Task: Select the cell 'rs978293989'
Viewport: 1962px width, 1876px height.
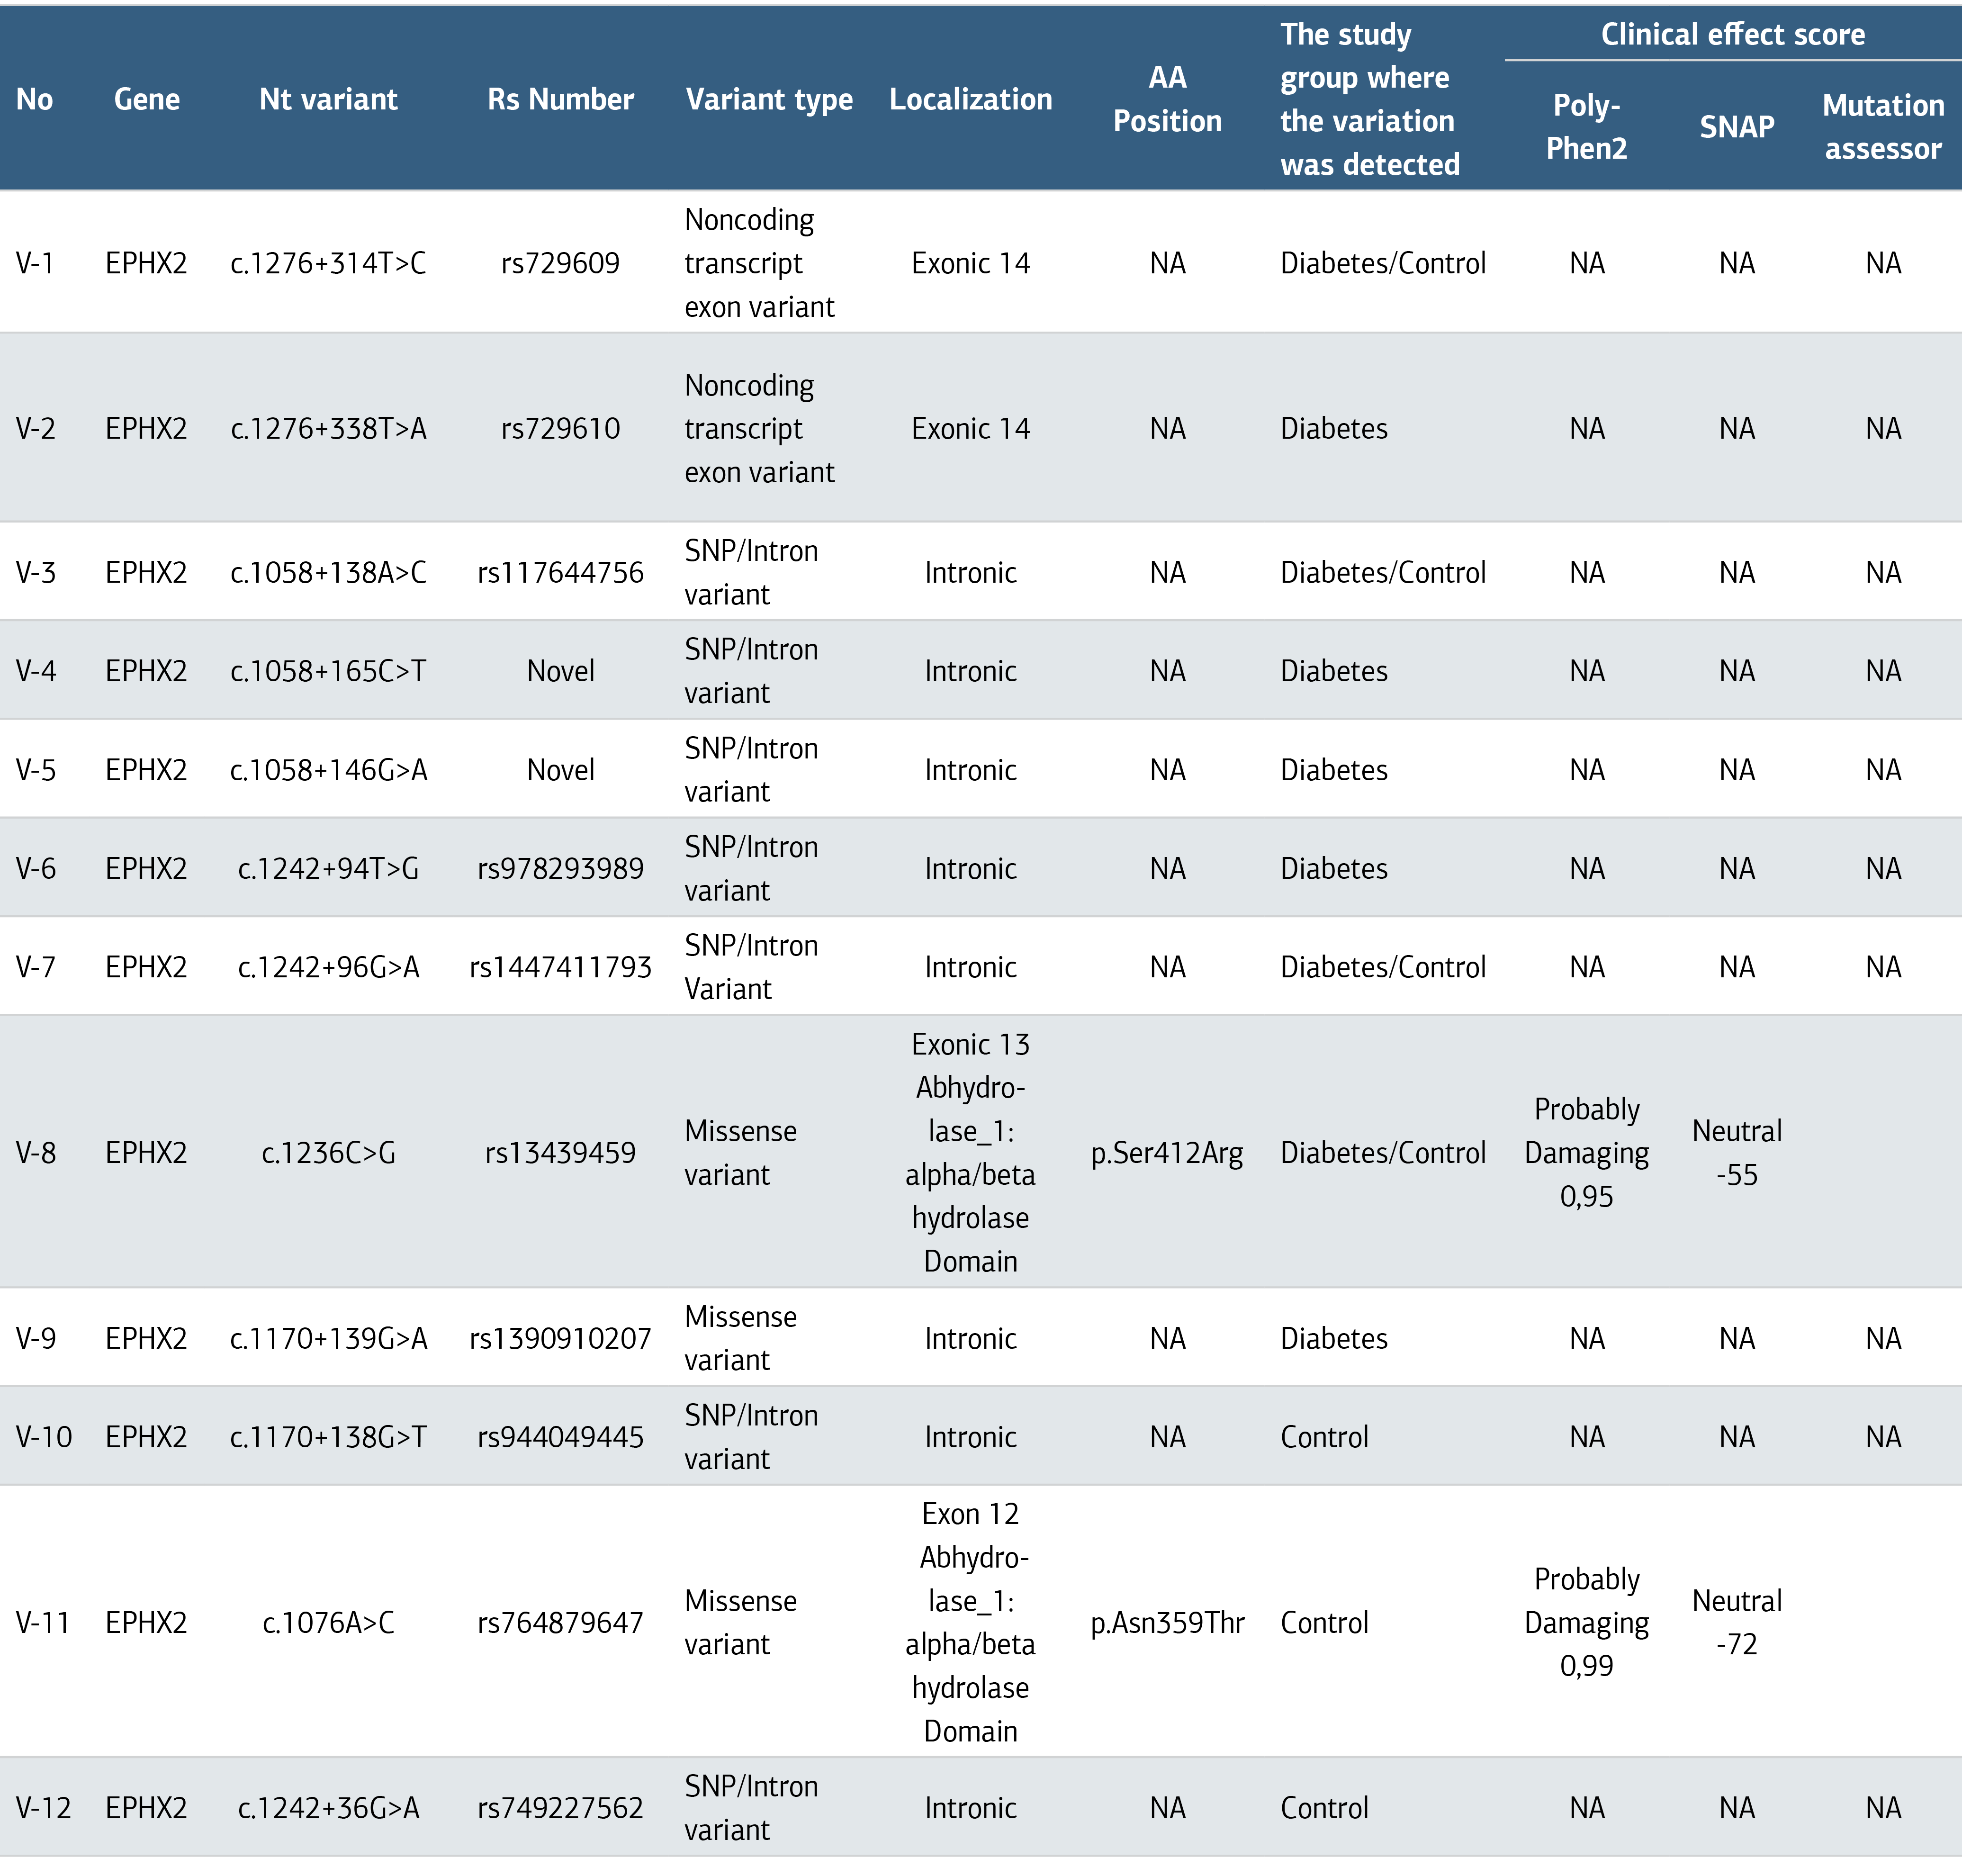Action: pos(560,868)
